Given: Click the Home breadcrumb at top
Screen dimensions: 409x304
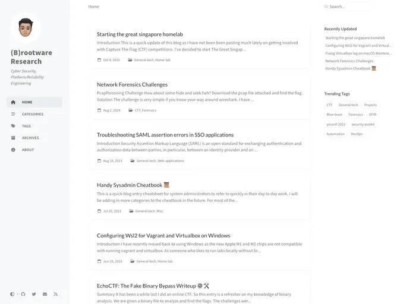Looking at the screenshot, I should 94,7.
